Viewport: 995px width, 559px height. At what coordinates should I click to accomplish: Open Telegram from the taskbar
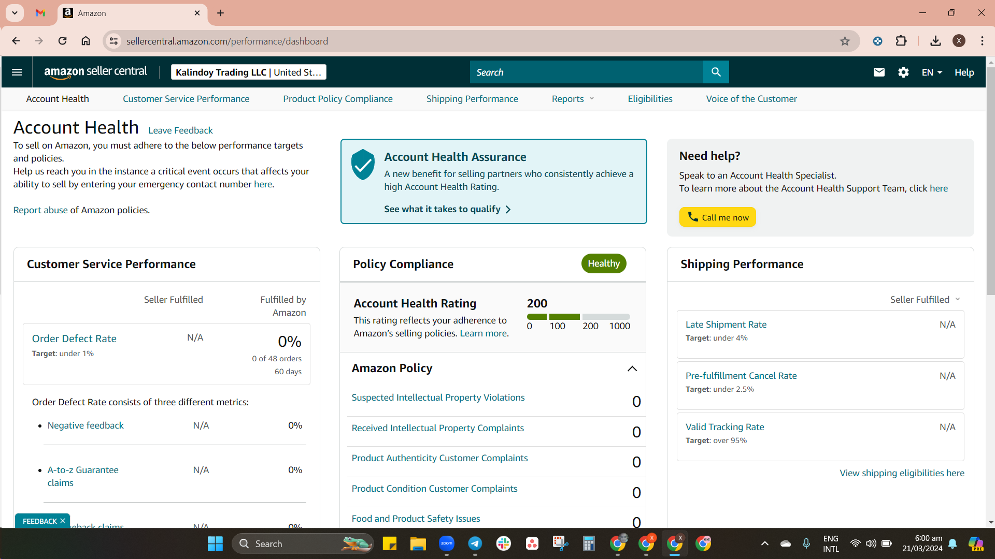(475, 543)
